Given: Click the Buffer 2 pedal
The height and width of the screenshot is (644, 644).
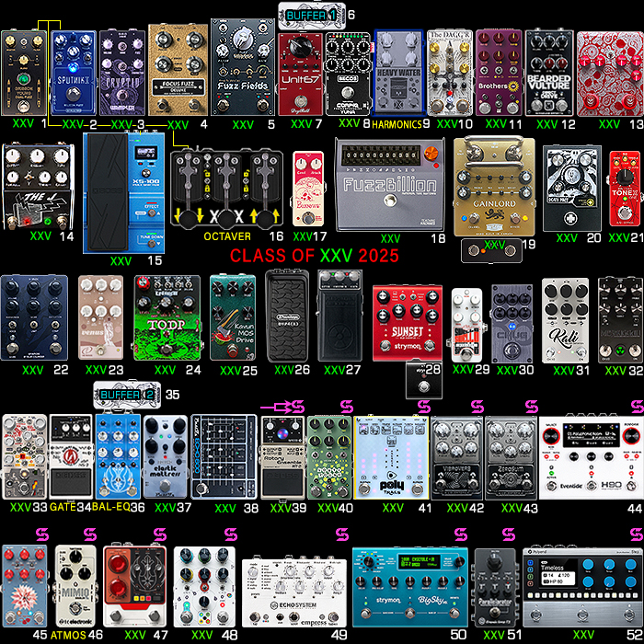Looking at the screenshot, I should point(127,395).
